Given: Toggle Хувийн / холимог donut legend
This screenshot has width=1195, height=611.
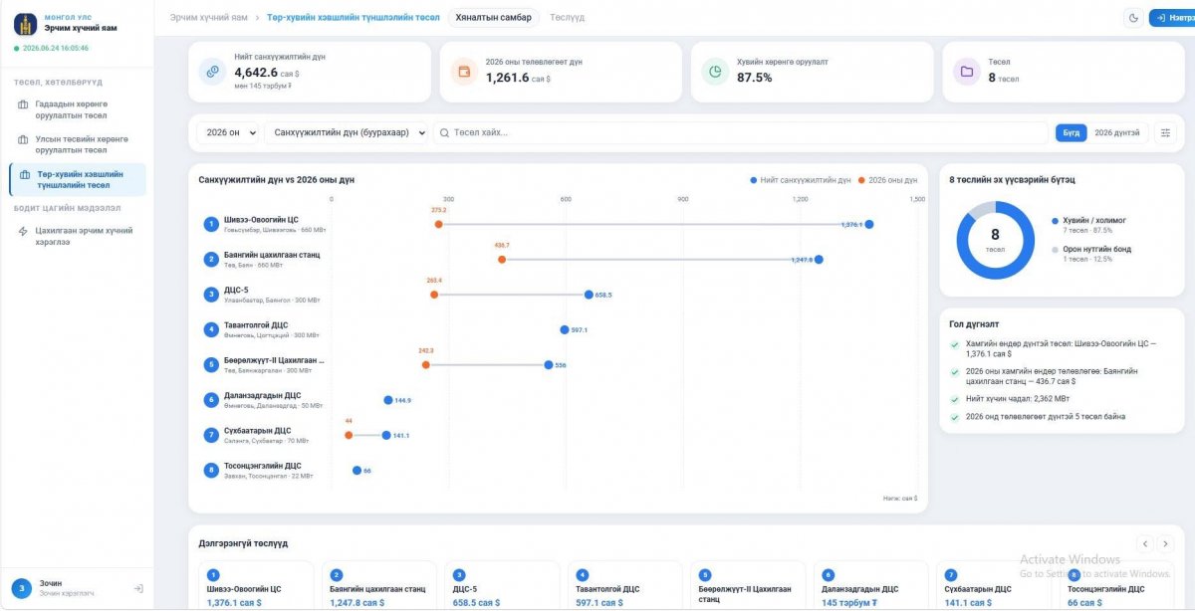Looking at the screenshot, I should (x=1089, y=225).
